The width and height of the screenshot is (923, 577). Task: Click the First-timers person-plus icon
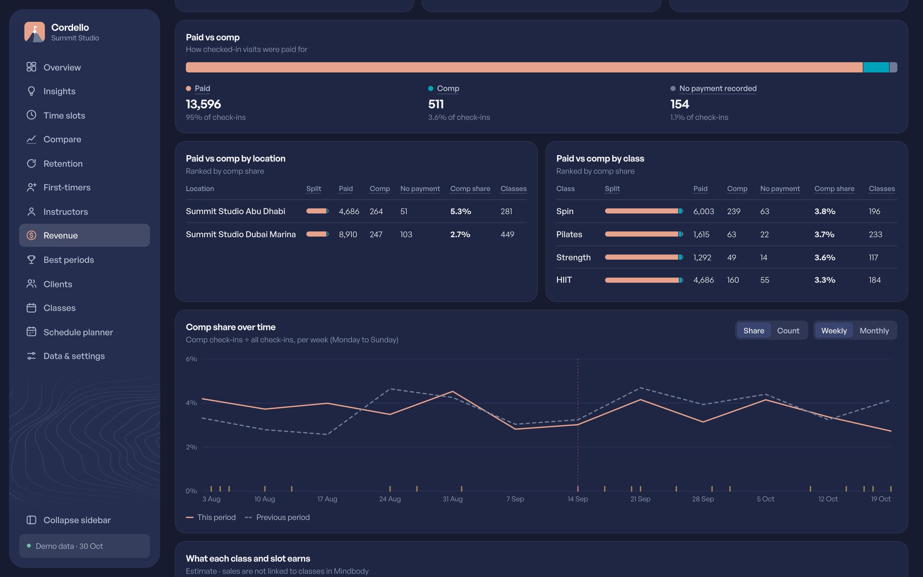pyautogui.click(x=31, y=188)
